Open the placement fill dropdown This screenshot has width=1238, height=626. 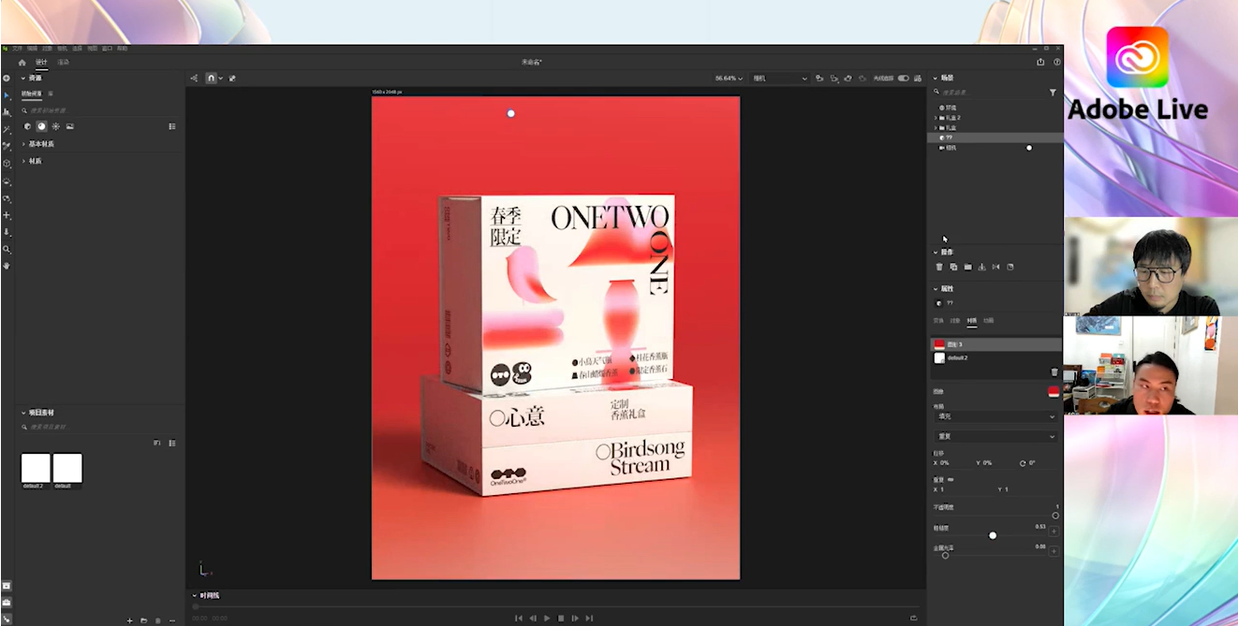995,416
